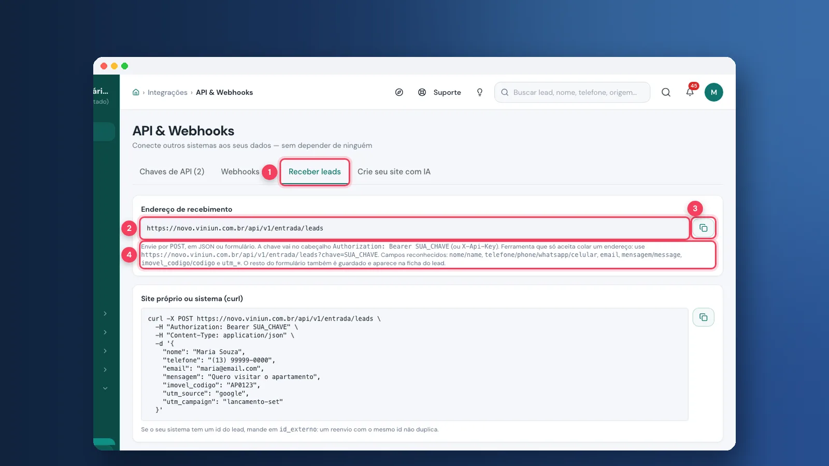Click the Endereço de recebimento heading
Screen dimensions: 829x466
coord(187,209)
